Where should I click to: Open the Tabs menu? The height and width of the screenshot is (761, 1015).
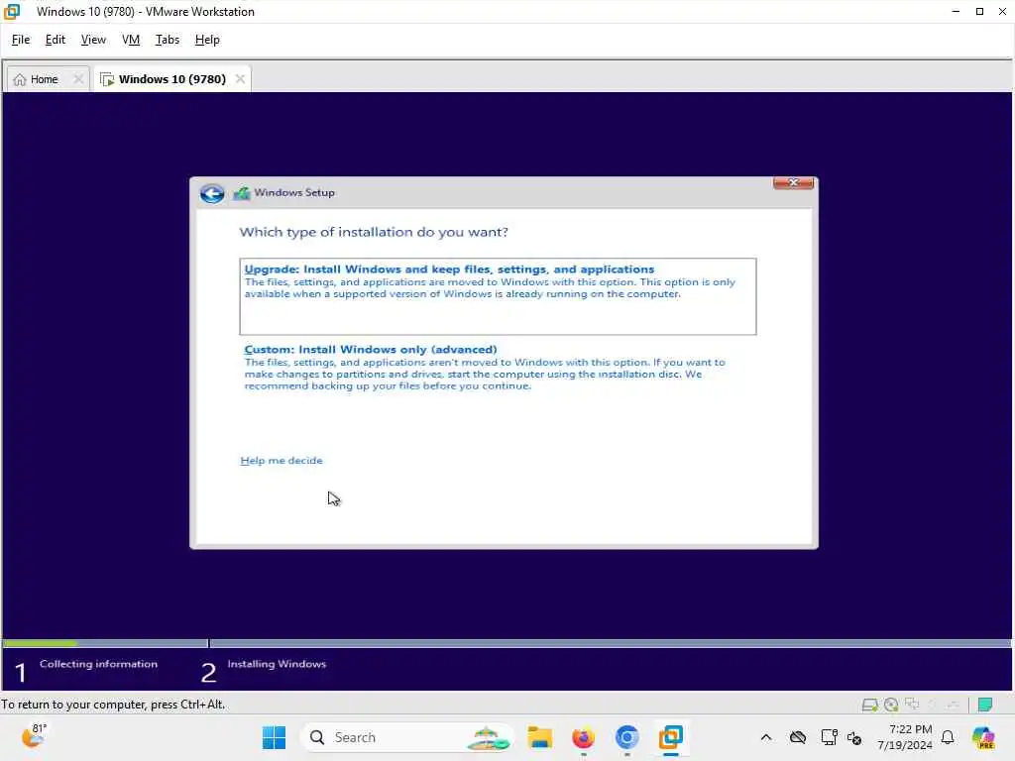tap(167, 40)
